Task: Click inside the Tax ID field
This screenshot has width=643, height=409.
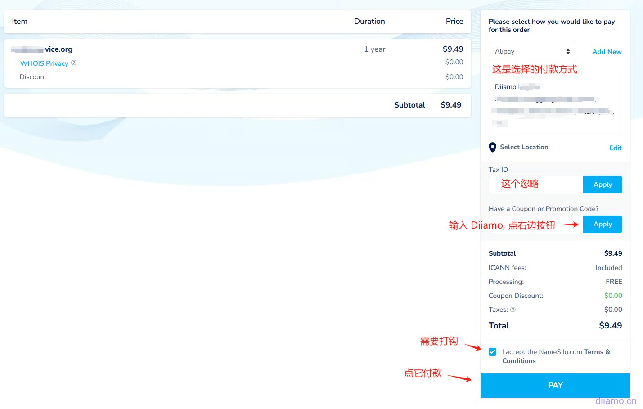Action: click(536, 184)
